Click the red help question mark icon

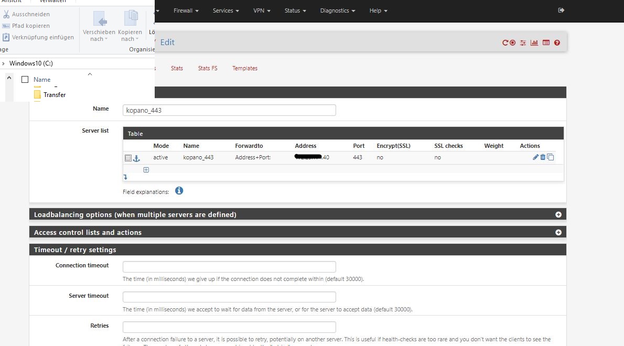pos(557,43)
